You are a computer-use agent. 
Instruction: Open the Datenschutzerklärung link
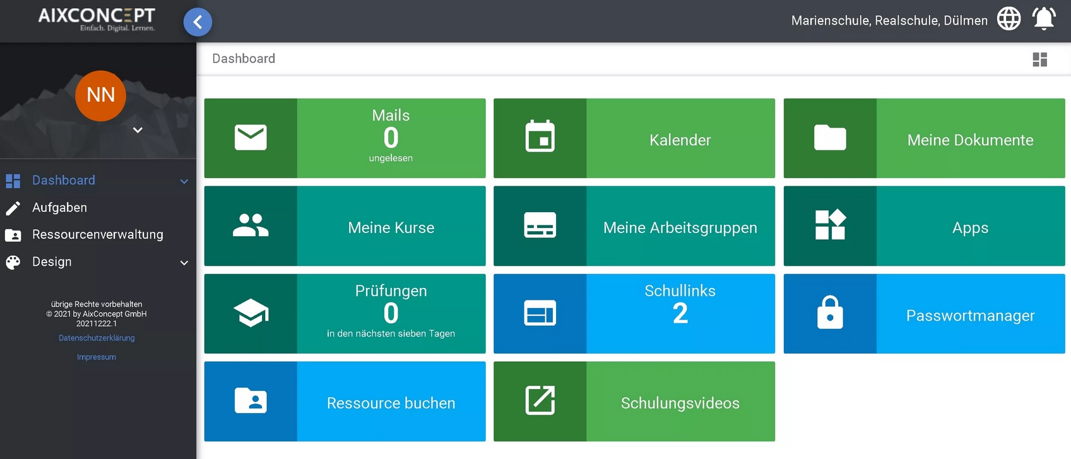tap(97, 338)
